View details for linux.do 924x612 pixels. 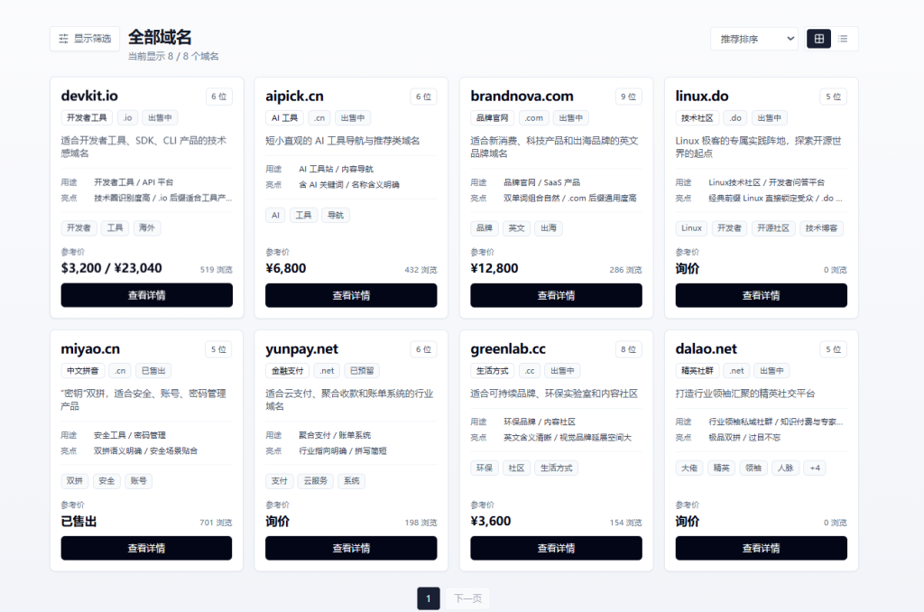[762, 295]
